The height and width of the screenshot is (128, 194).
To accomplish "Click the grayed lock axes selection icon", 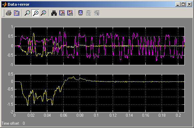I will (89, 13).
